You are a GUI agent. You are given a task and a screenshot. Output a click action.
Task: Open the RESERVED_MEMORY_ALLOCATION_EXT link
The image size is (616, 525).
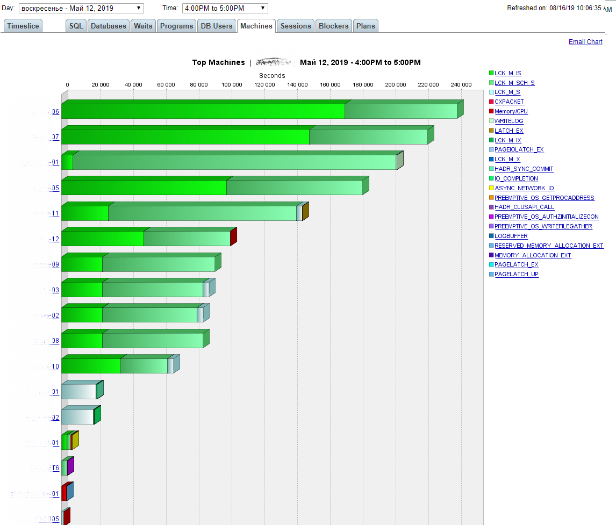tap(549, 246)
